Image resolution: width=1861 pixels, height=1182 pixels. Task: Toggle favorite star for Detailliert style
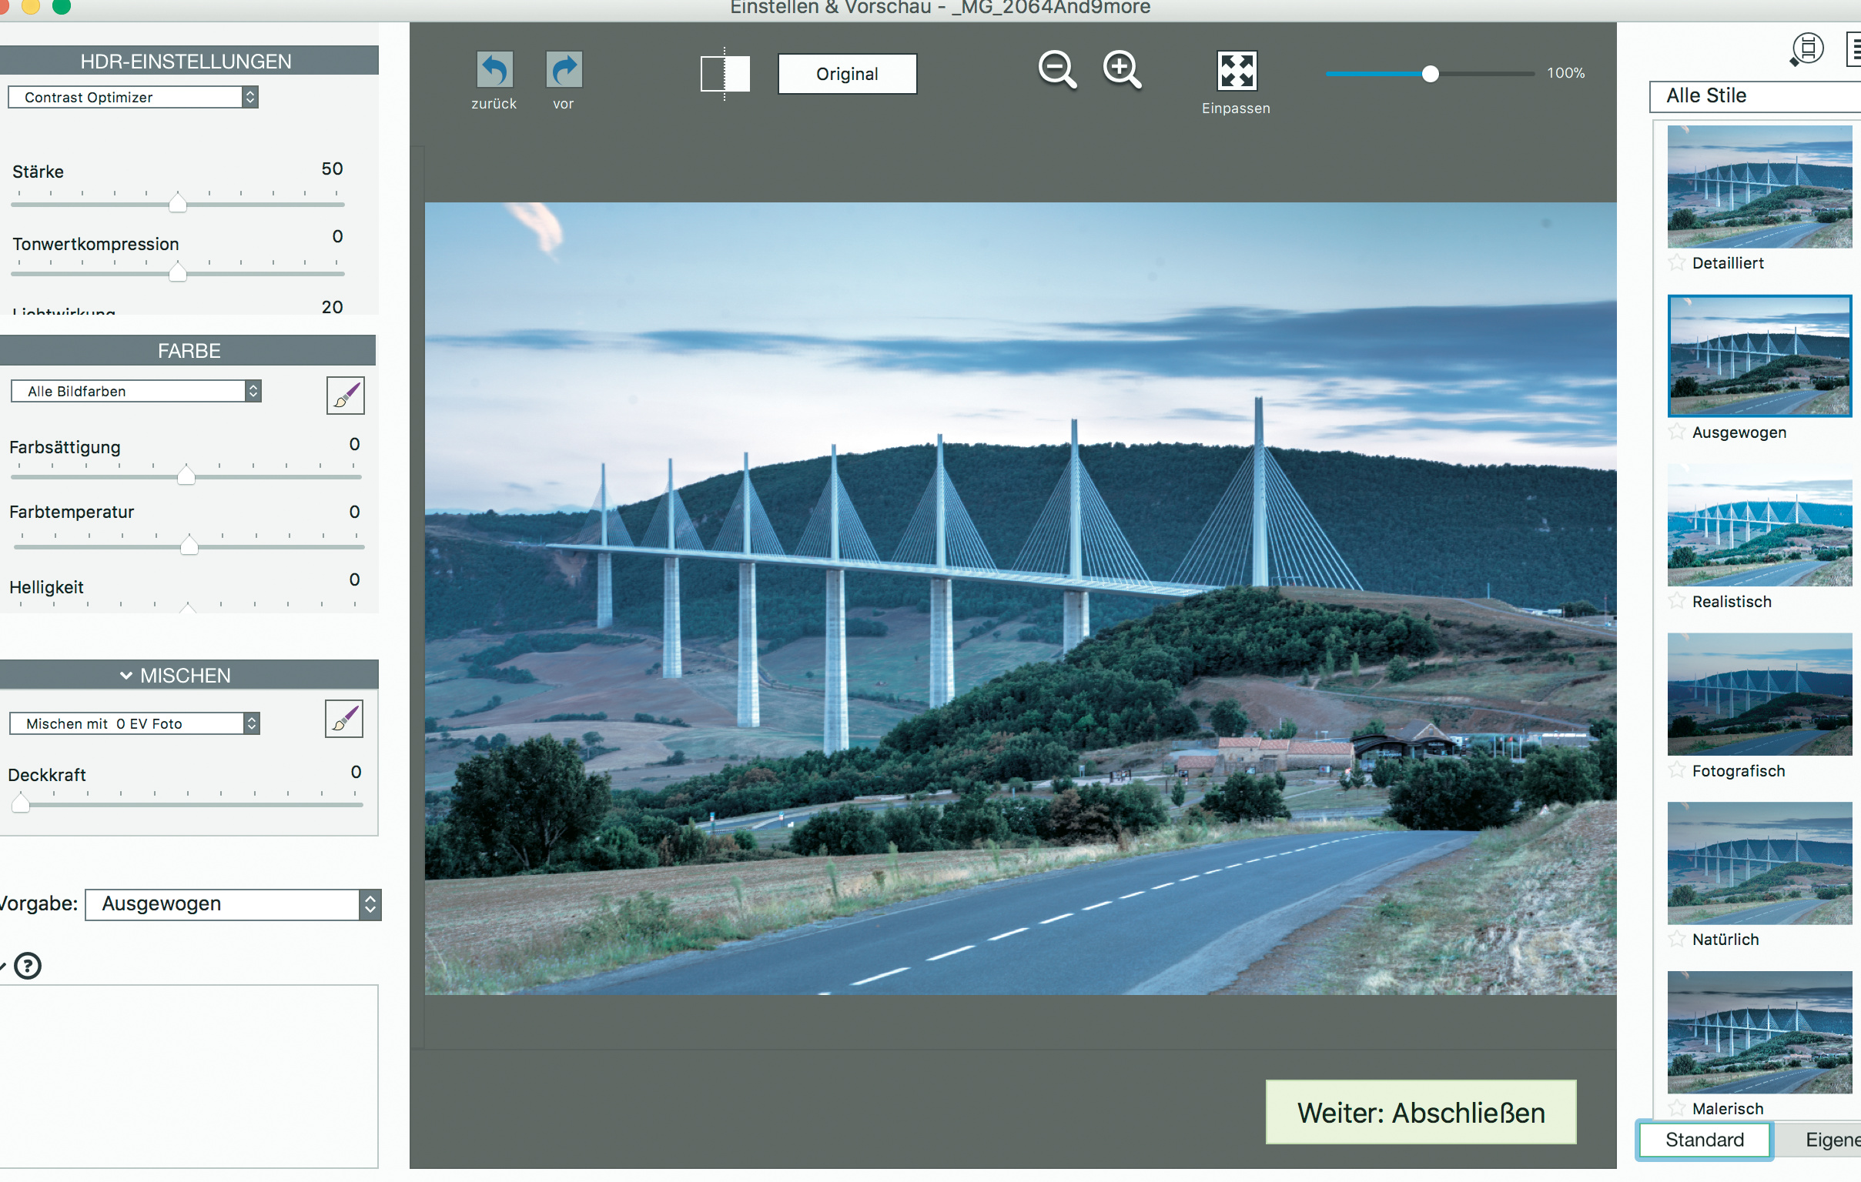1676,262
